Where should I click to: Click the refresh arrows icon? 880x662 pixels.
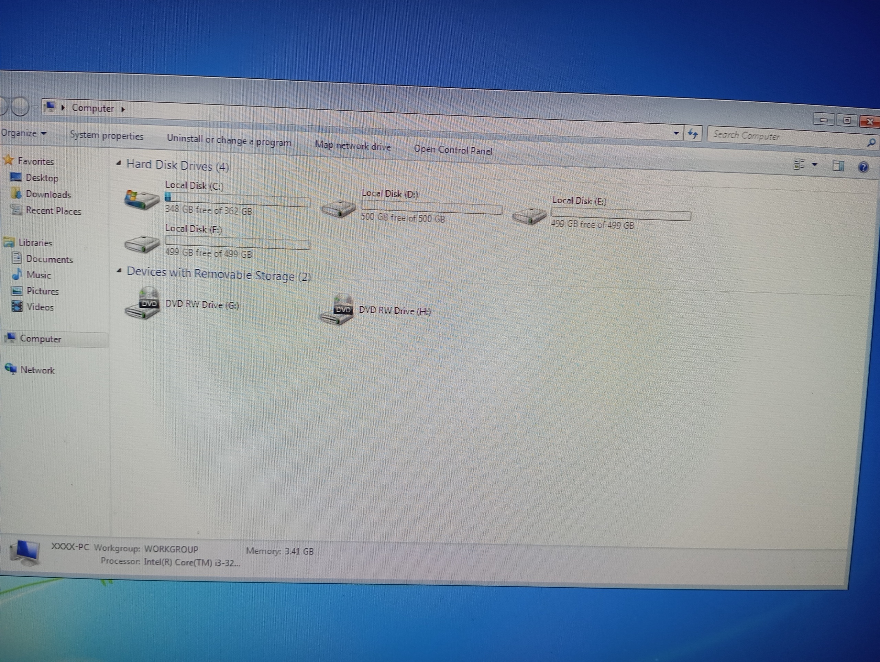point(693,134)
